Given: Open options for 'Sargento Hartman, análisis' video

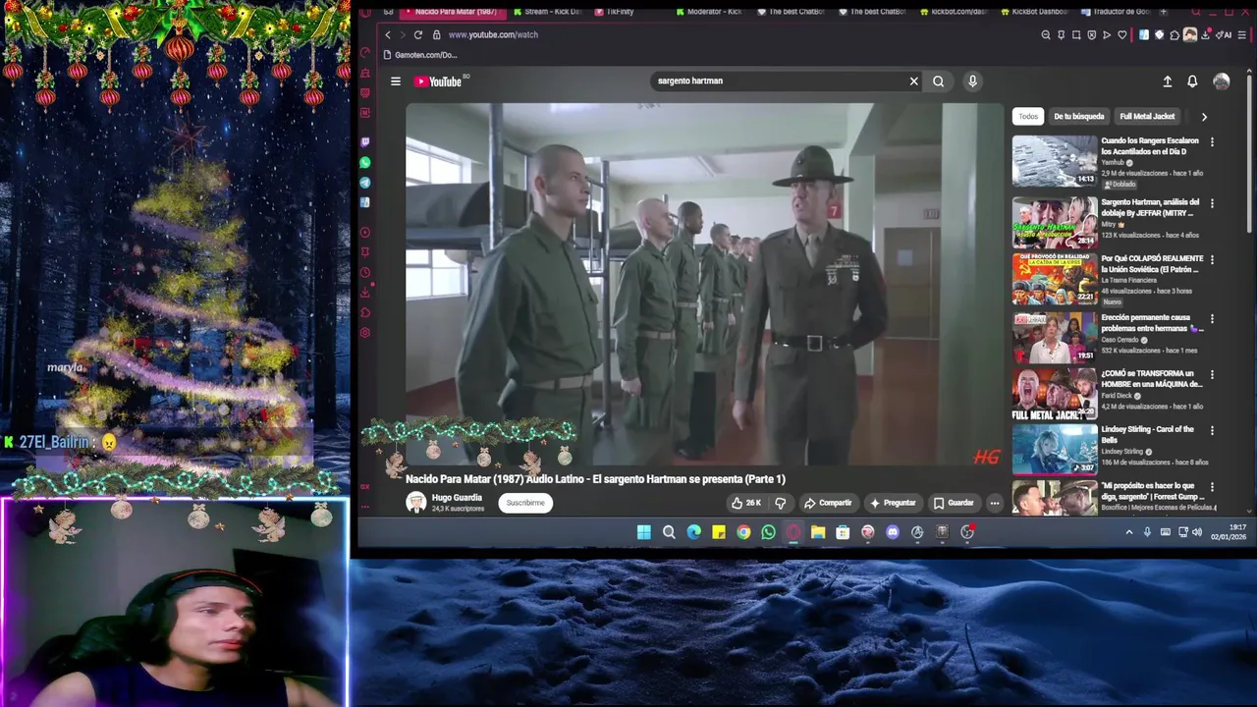Looking at the screenshot, I should pyautogui.click(x=1212, y=203).
